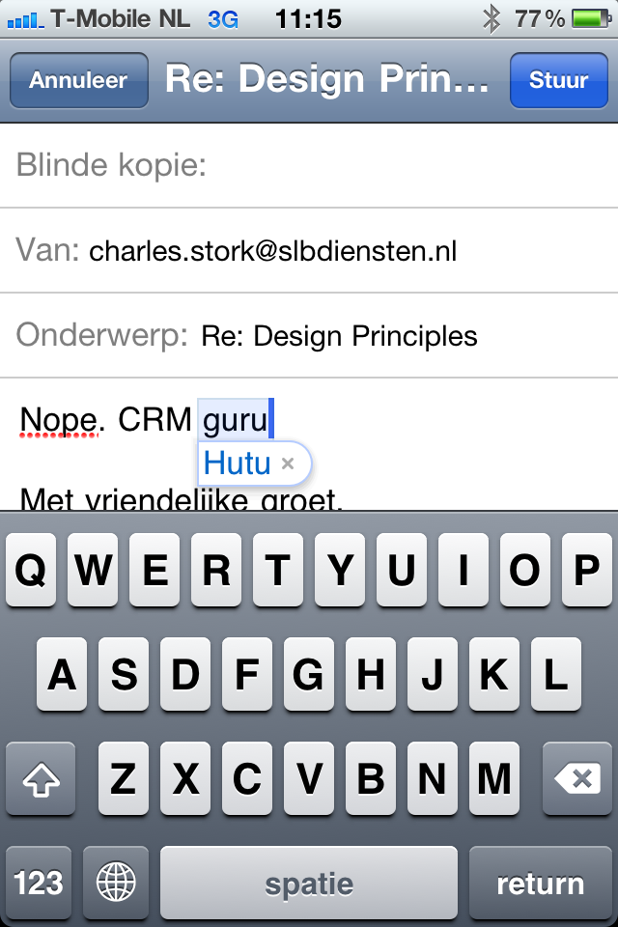Viewport: 618px width, 927px height.
Task: Tap the Blinde kopie field
Action: [309, 165]
